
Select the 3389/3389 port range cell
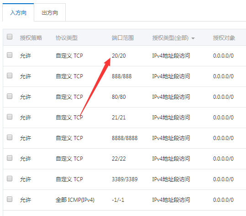coord(125,179)
